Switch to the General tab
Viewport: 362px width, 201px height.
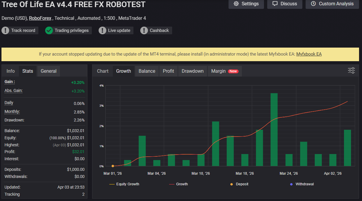pos(49,71)
